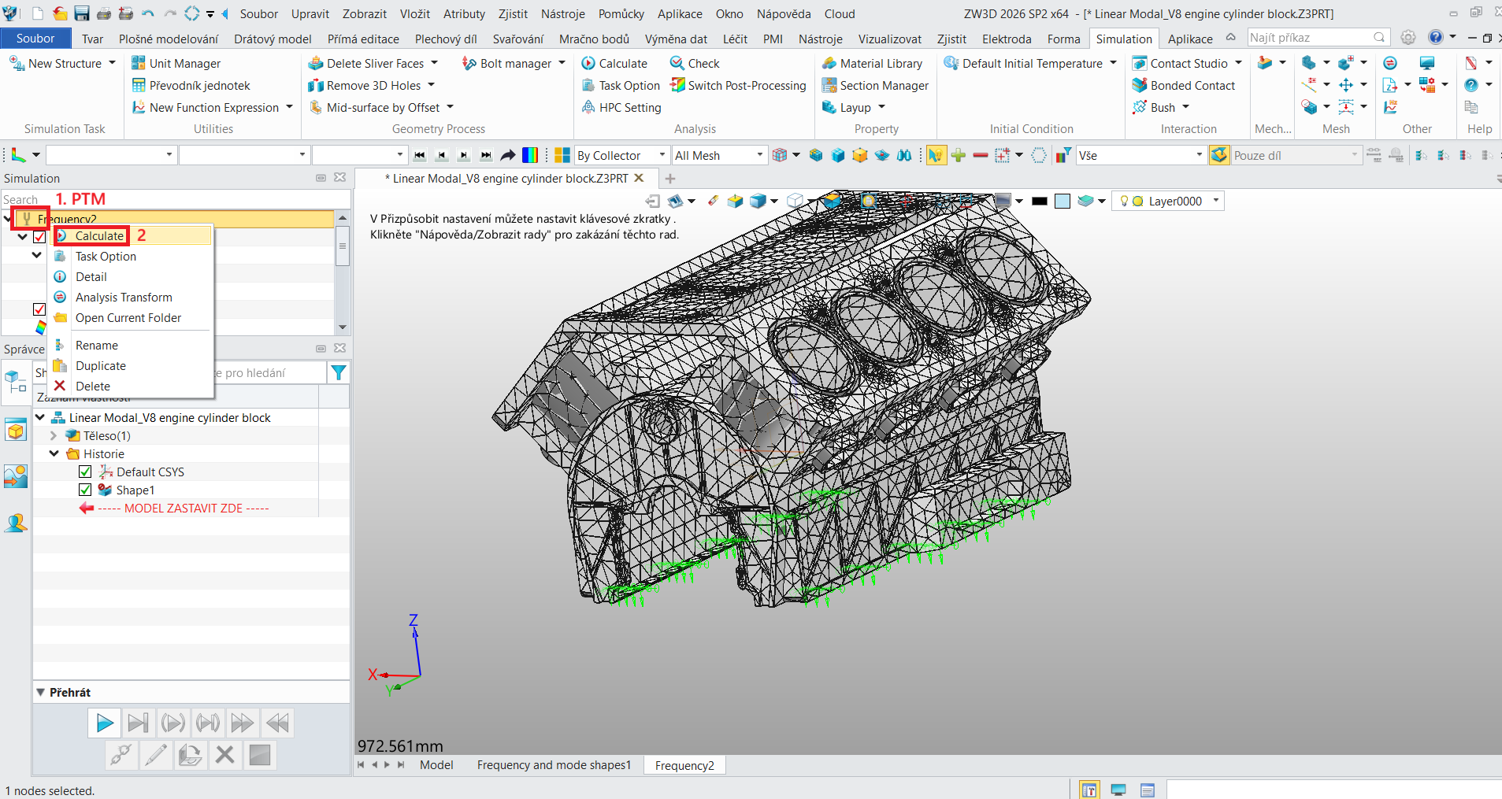Click light blue color swatch in view toolbar
1502x799 pixels.
(1063, 201)
